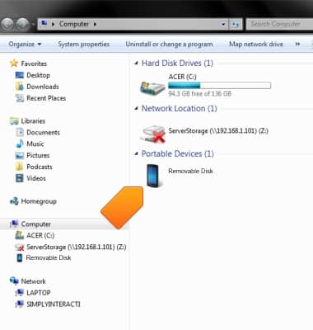
Task: Click the ACER (C:) hard drive icon
Action: 152,87
